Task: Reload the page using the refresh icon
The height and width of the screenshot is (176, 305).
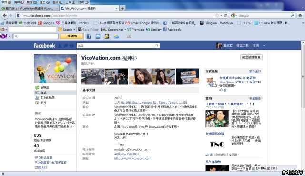Action: tap(225, 16)
